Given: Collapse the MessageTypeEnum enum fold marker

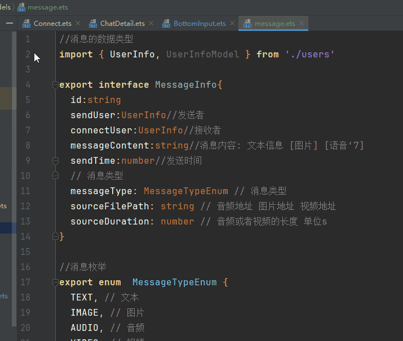Looking at the screenshot, I should tap(55, 282).
